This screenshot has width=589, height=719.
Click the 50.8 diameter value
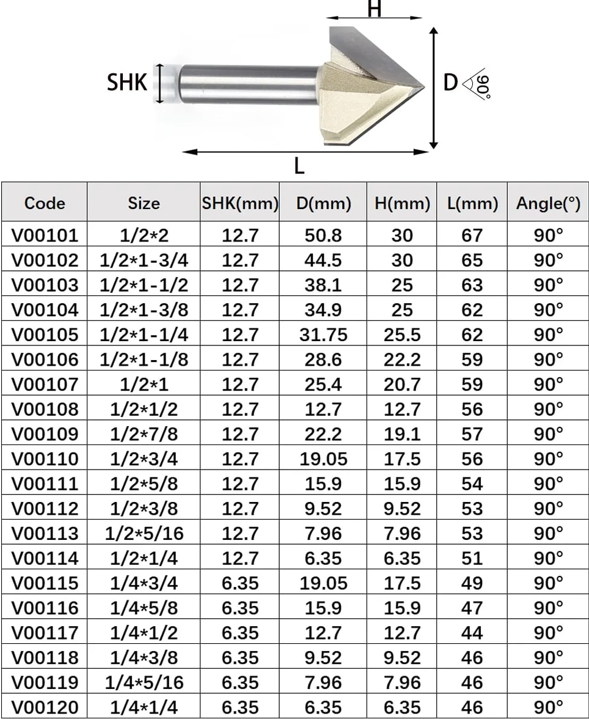pyautogui.click(x=323, y=235)
